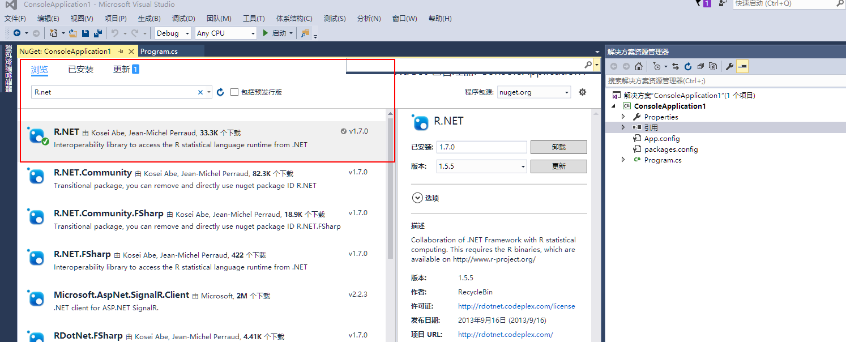Open the File menu
This screenshot has width=846, height=342.
click(15, 18)
